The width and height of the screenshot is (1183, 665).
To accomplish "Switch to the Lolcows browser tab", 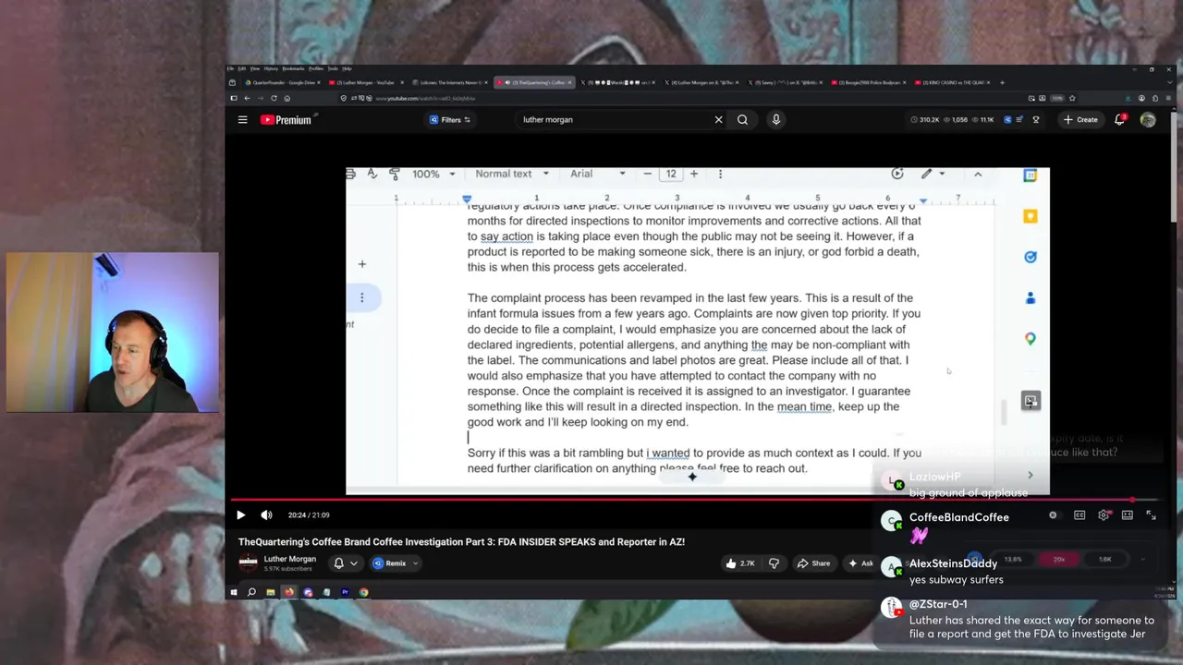I will (448, 82).
